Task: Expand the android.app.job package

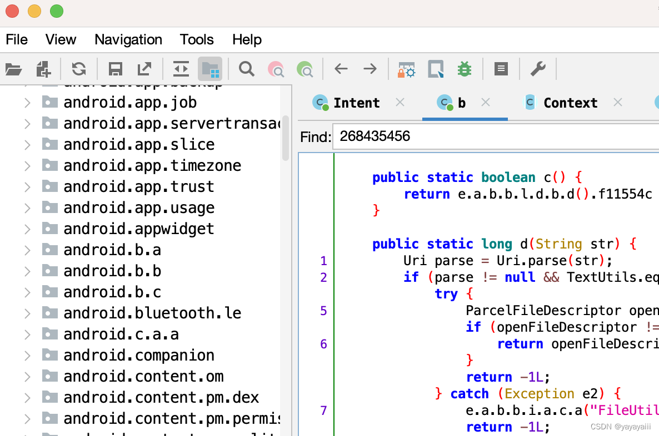Action: coord(27,103)
